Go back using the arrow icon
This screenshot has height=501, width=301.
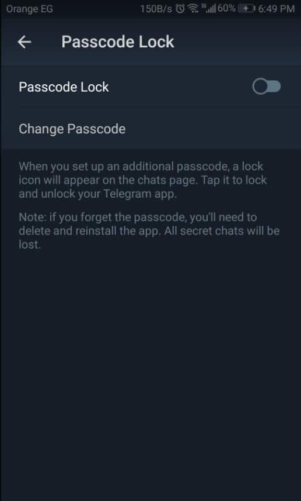(24, 42)
